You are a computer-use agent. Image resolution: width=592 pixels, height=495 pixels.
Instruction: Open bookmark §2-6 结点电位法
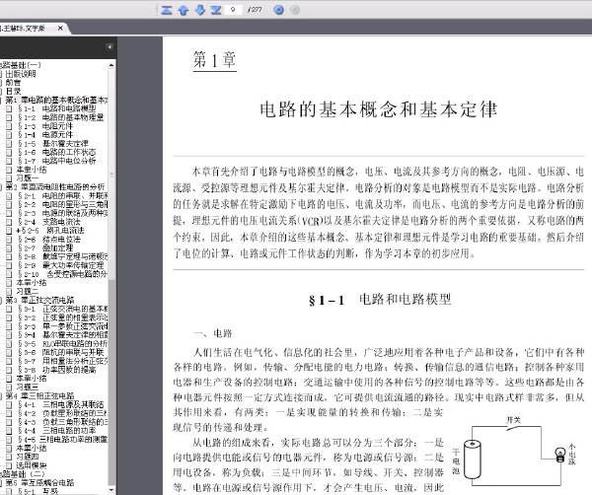[x=49, y=240]
